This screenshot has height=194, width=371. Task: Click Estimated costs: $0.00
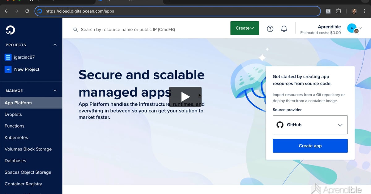pyautogui.click(x=321, y=33)
